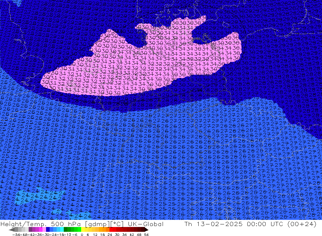Click the 54 scale label
This screenshot has width=322, height=236.
click(146, 235)
